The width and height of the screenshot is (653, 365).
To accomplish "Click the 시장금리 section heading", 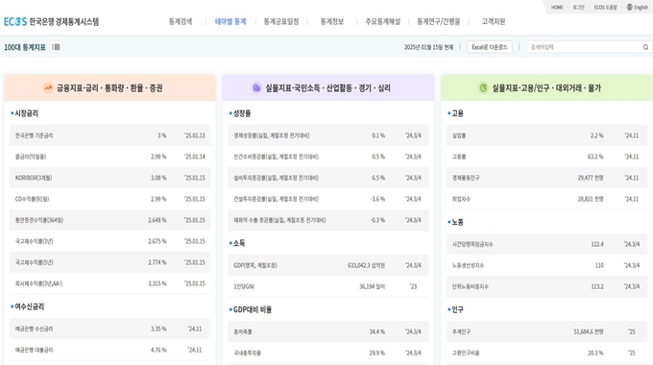I will pyautogui.click(x=26, y=113).
